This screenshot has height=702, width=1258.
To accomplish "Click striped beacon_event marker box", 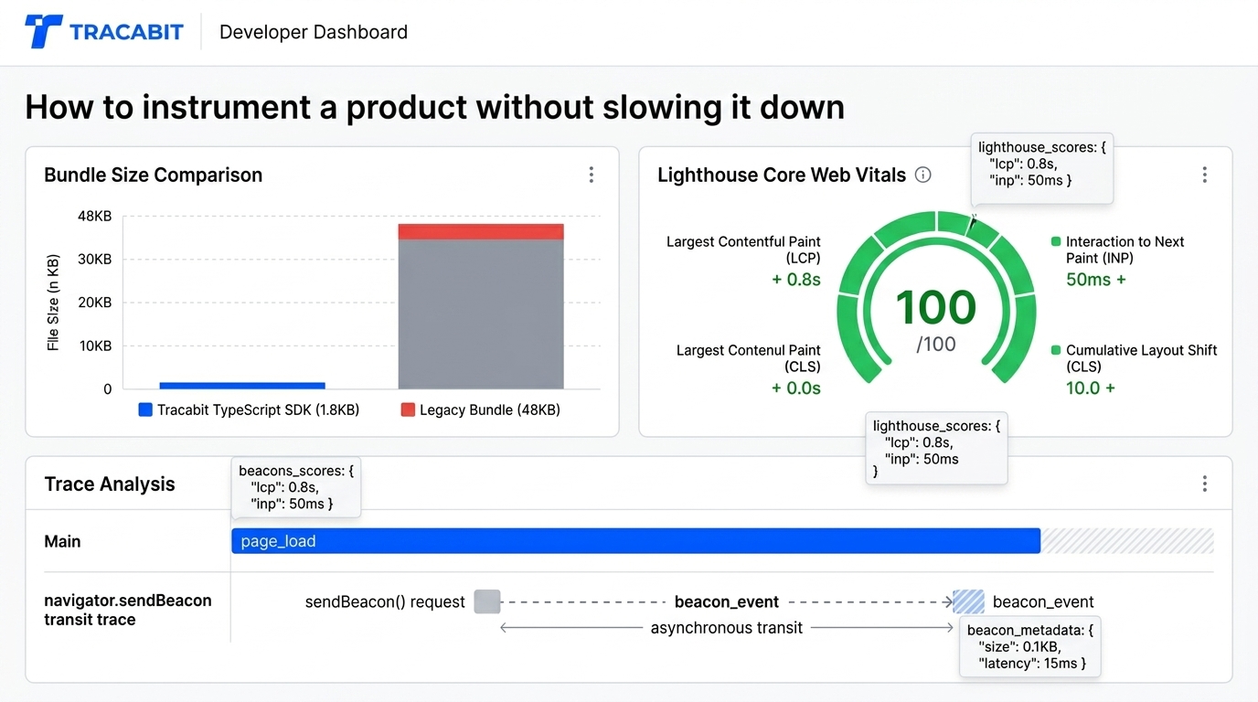I will 968,601.
